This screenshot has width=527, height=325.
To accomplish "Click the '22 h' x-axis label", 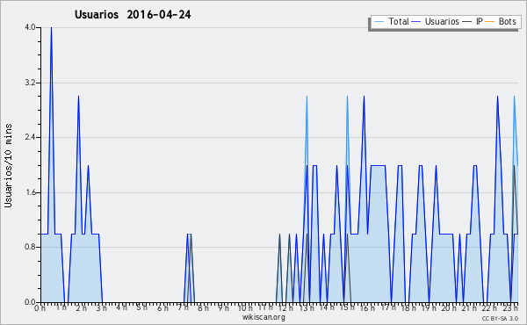I will (490, 307).
